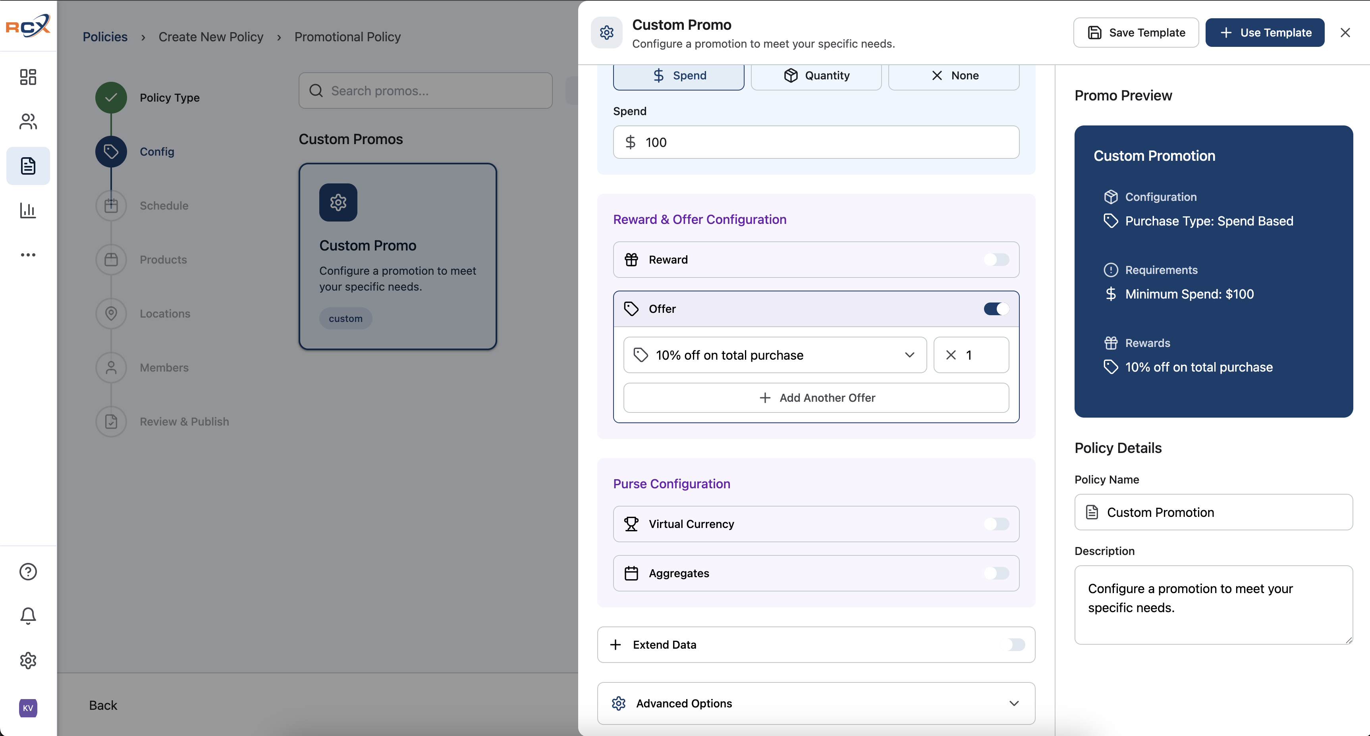Open notifications bell icon
The width and height of the screenshot is (1370, 736).
click(x=28, y=616)
